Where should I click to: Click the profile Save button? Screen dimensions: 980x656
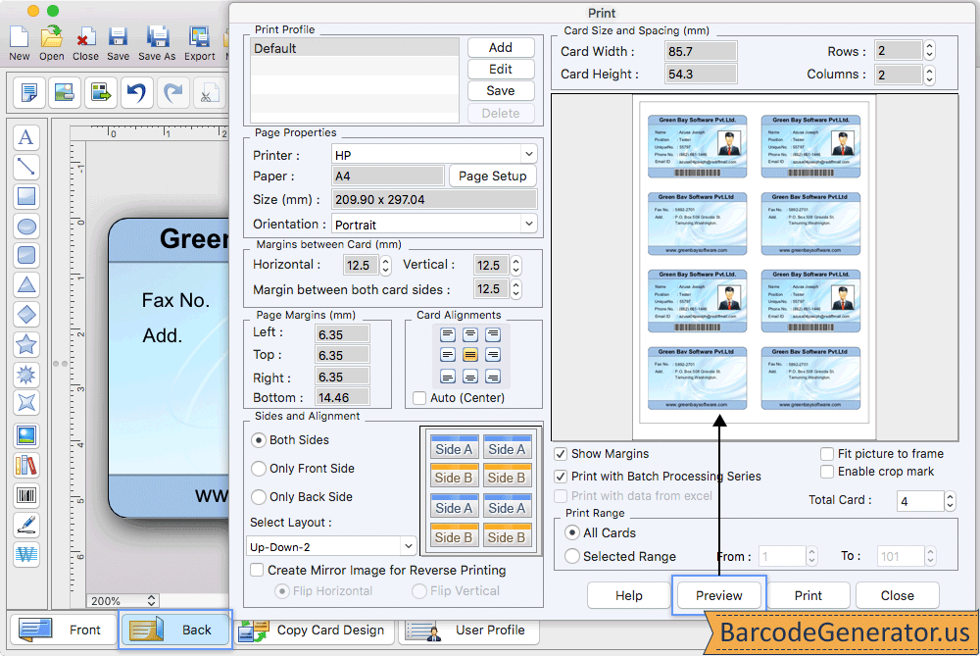[501, 90]
